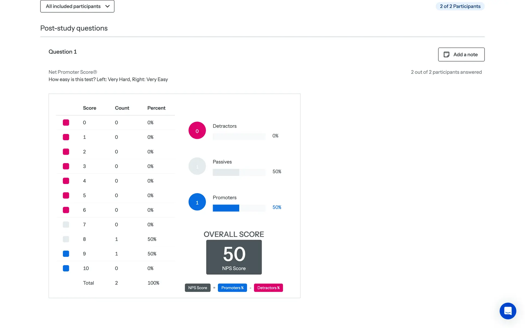Click the Overall Score 50 NPS box
Image resolution: width=525 pixels, height=328 pixels.
point(234,257)
